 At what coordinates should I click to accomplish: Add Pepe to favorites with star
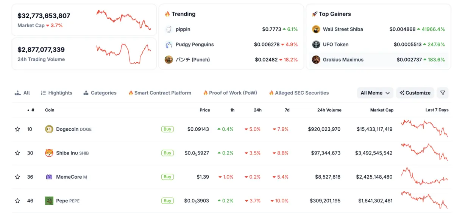click(x=17, y=201)
